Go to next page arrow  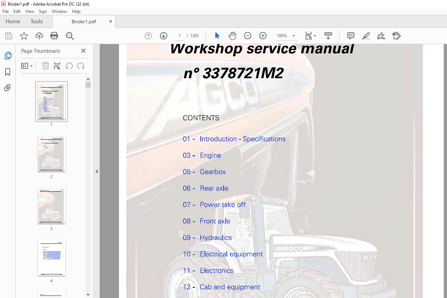164,36
